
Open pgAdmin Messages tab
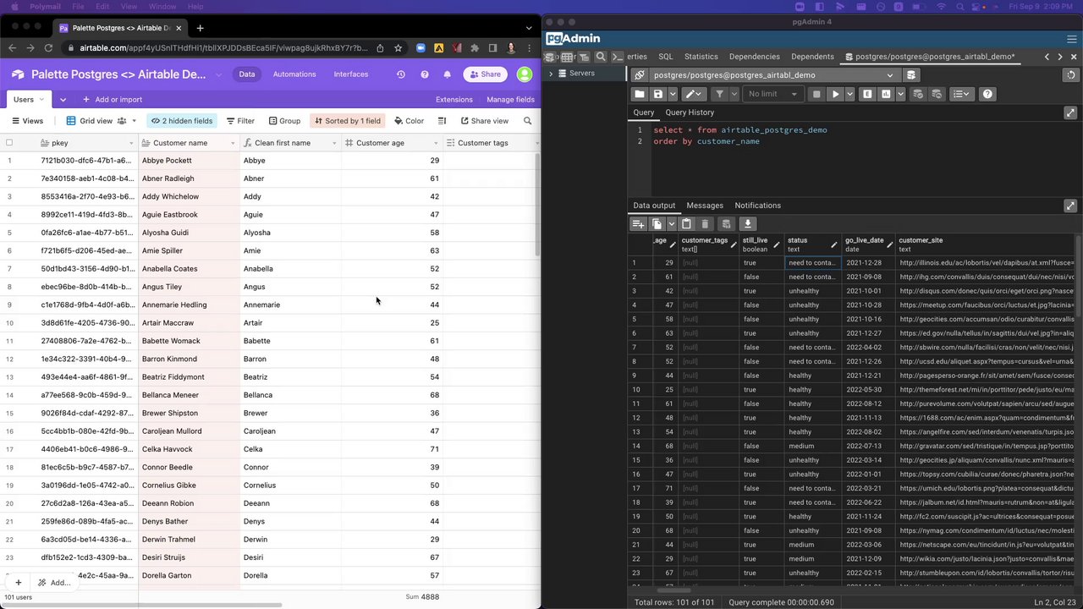coord(705,206)
